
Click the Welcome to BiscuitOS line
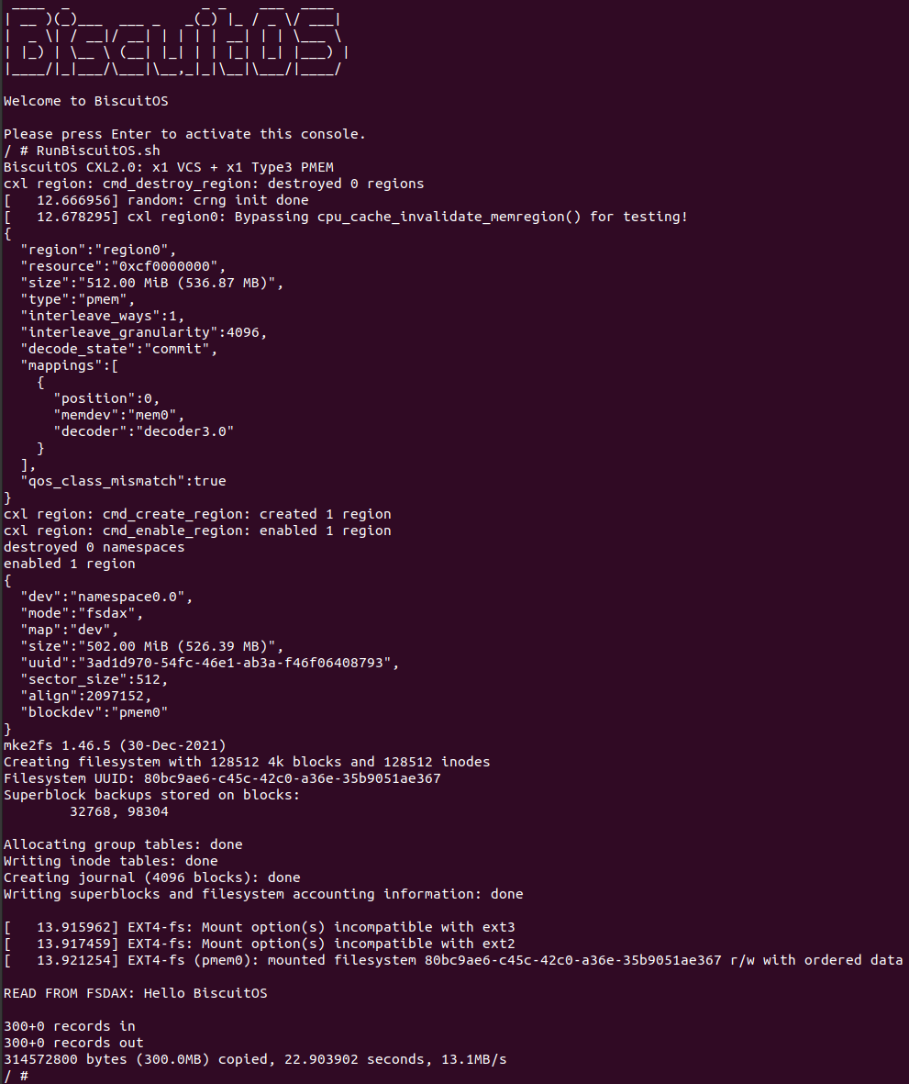[x=86, y=101]
